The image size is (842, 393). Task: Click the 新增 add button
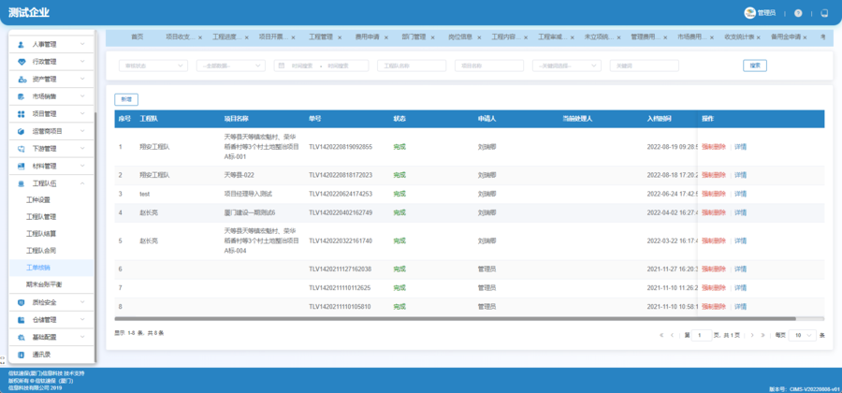click(126, 99)
